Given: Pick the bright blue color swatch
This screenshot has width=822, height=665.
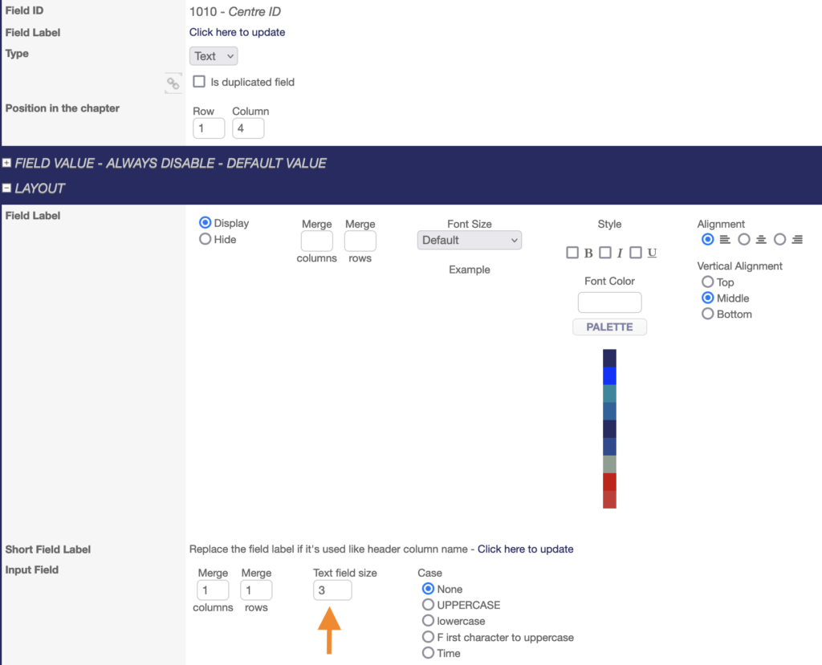Looking at the screenshot, I should (609, 375).
